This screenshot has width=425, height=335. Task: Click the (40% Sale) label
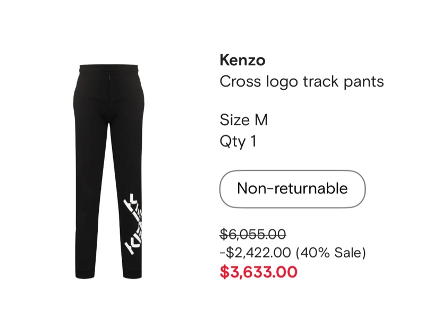coord(332,253)
